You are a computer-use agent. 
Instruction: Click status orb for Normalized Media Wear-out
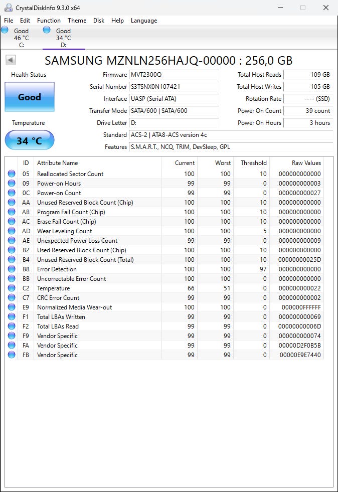click(x=11, y=307)
